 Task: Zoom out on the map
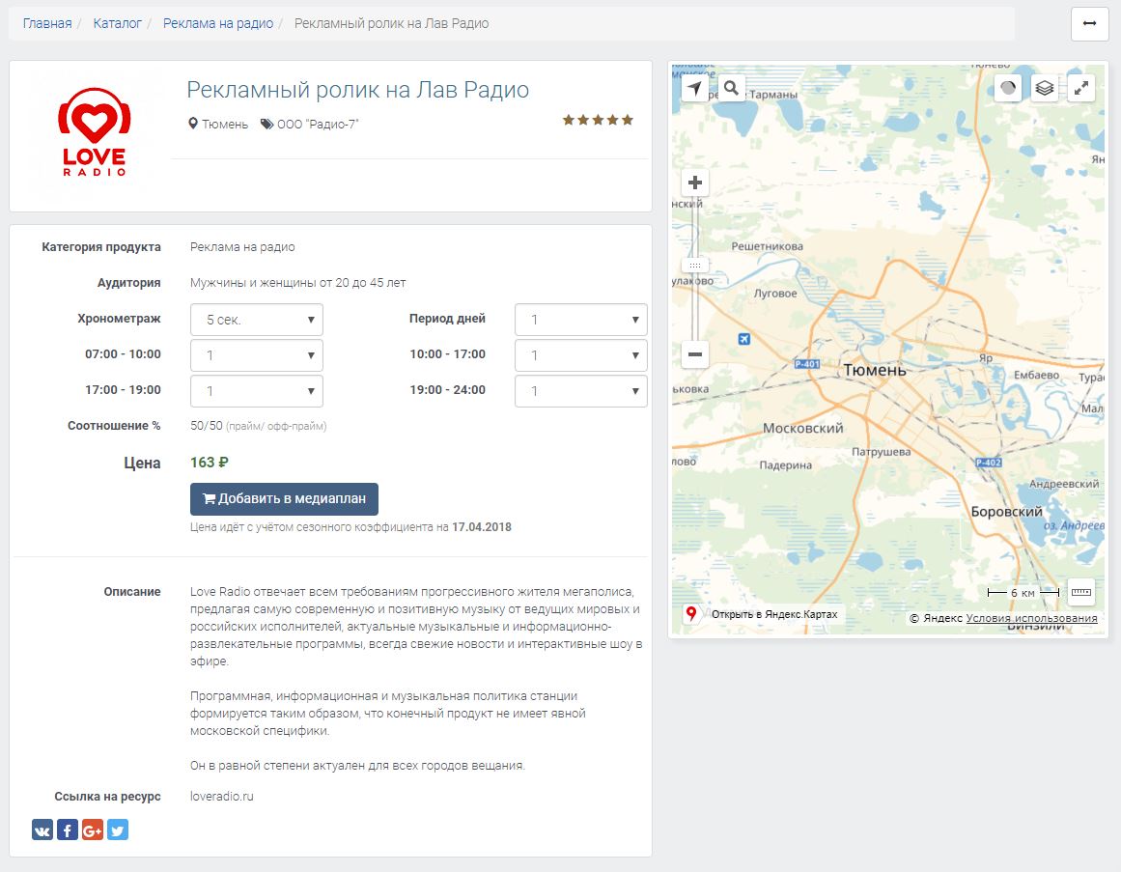click(694, 354)
